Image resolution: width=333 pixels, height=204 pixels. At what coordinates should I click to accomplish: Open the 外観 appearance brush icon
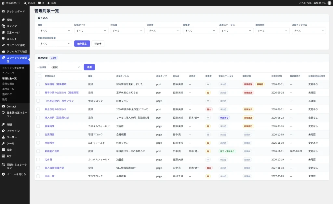click(3, 124)
